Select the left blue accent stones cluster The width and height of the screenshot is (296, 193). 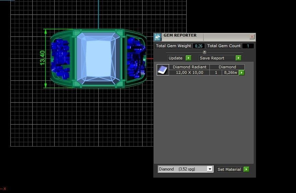[61, 59]
